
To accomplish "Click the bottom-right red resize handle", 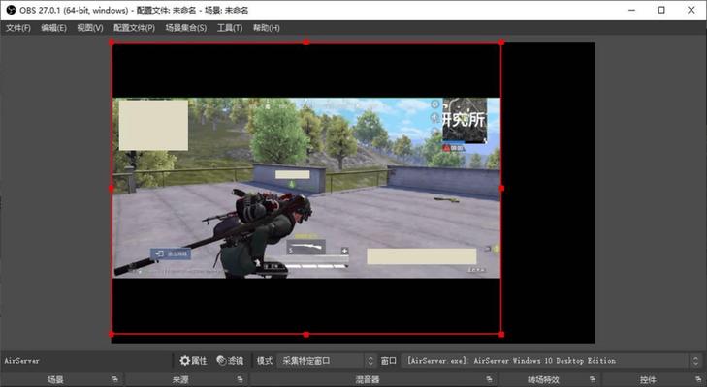I will (x=501, y=335).
